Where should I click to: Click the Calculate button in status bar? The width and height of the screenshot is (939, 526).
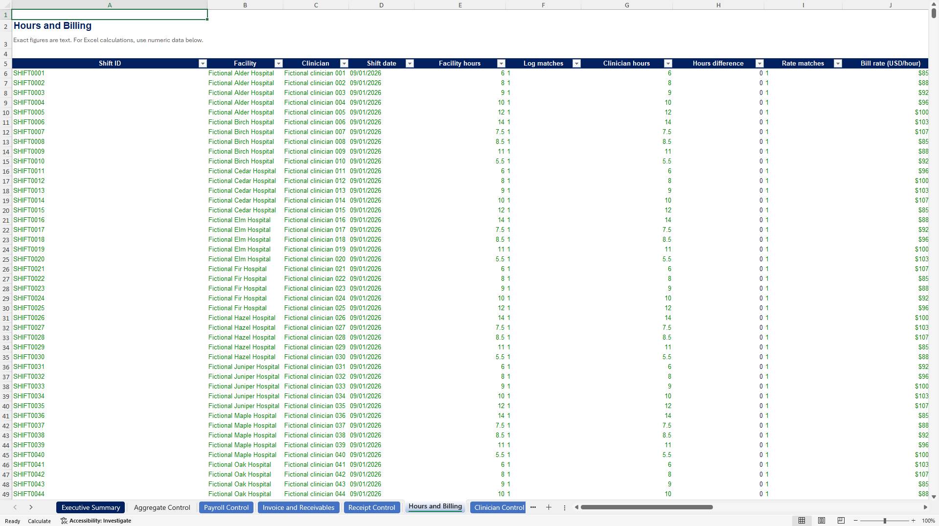39,521
